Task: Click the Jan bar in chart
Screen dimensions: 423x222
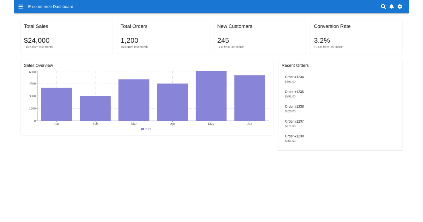Action: (56, 104)
